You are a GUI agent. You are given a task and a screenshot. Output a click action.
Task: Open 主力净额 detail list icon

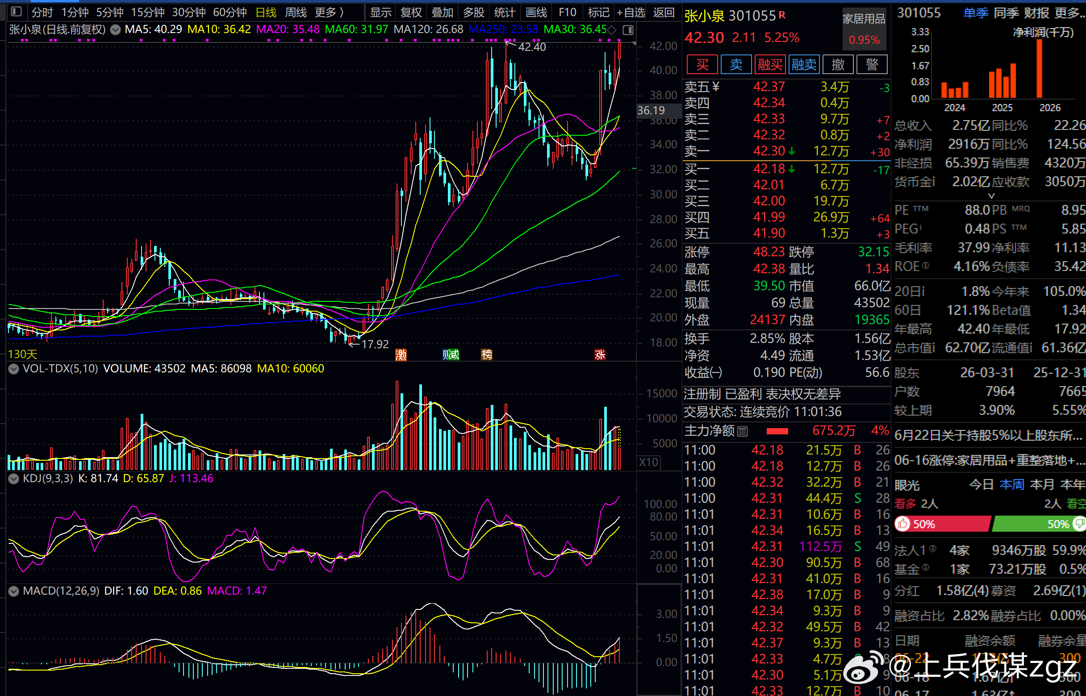point(743,432)
